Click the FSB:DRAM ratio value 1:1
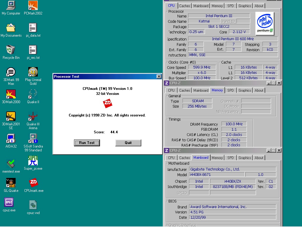The width and height of the screenshot is (302, 227). [x=234, y=129]
